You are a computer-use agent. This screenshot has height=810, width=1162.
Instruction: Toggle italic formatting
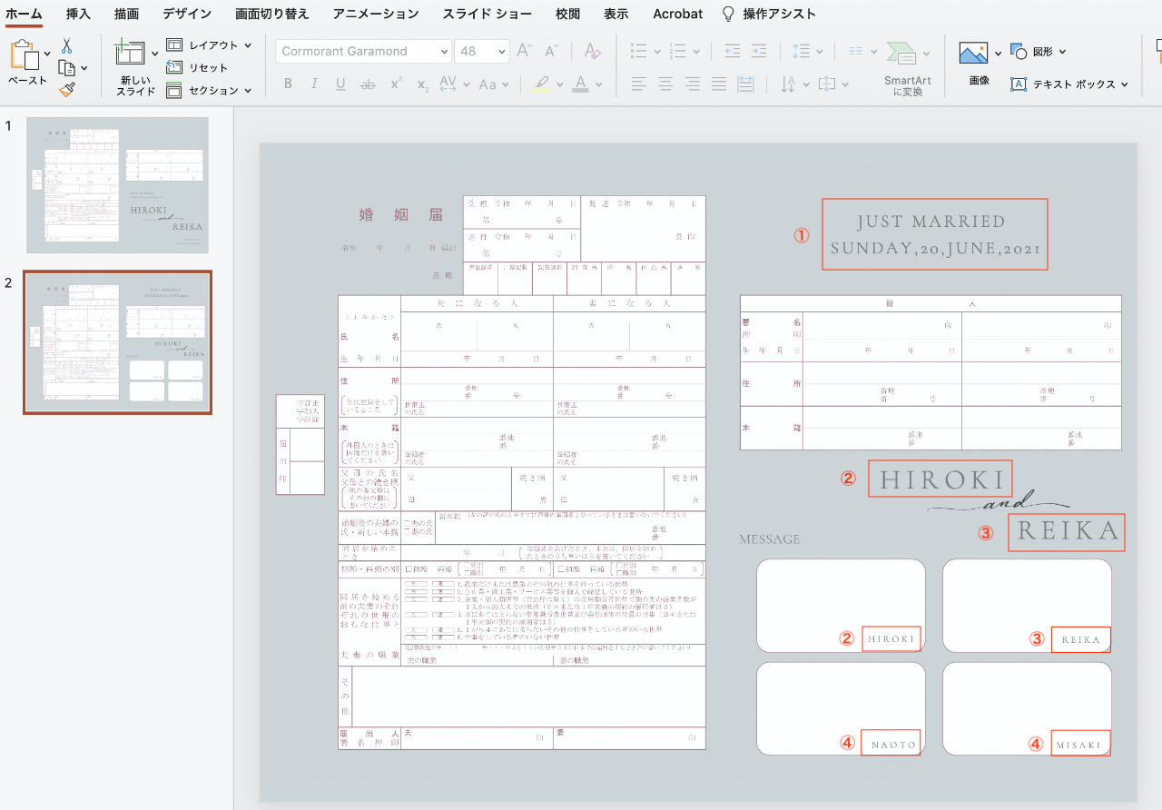(314, 84)
